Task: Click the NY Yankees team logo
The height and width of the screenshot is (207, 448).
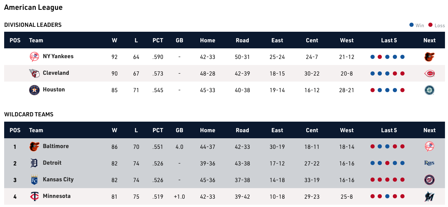Action: (34, 57)
